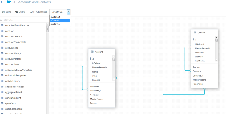
Task: Select Name field in Account card
Action: (x=95, y=72)
